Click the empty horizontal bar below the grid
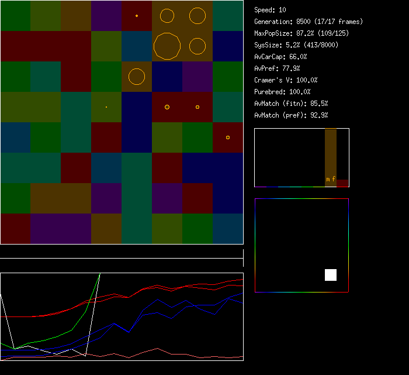This screenshot has width=409, height=375. pos(122,252)
